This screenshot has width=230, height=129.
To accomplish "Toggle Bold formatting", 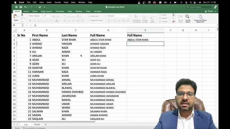I will click(x=30, y=20).
